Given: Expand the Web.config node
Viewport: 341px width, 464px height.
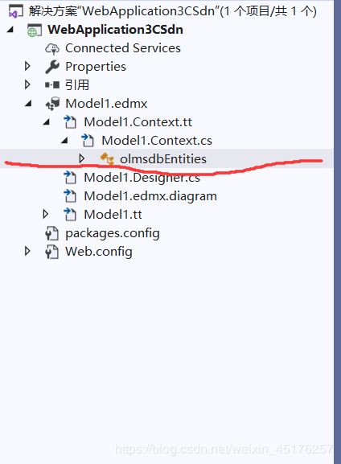Looking at the screenshot, I should 27,251.
